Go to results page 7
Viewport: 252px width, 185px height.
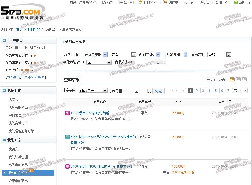pos(228,91)
